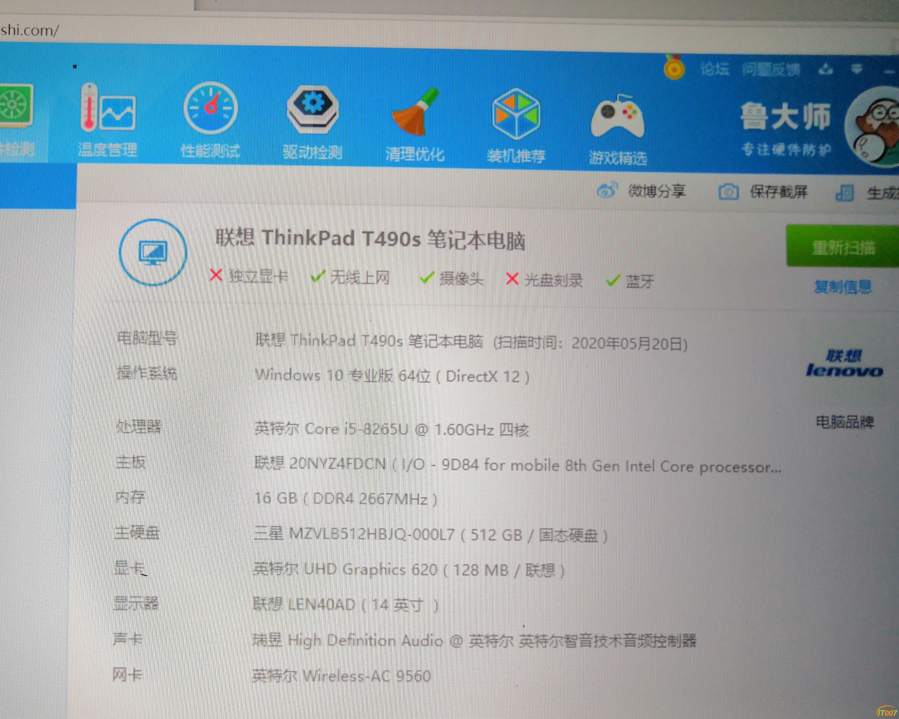Click the speedometer performance gauge icon
The width and height of the screenshot is (899, 719).
tap(211, 108)
